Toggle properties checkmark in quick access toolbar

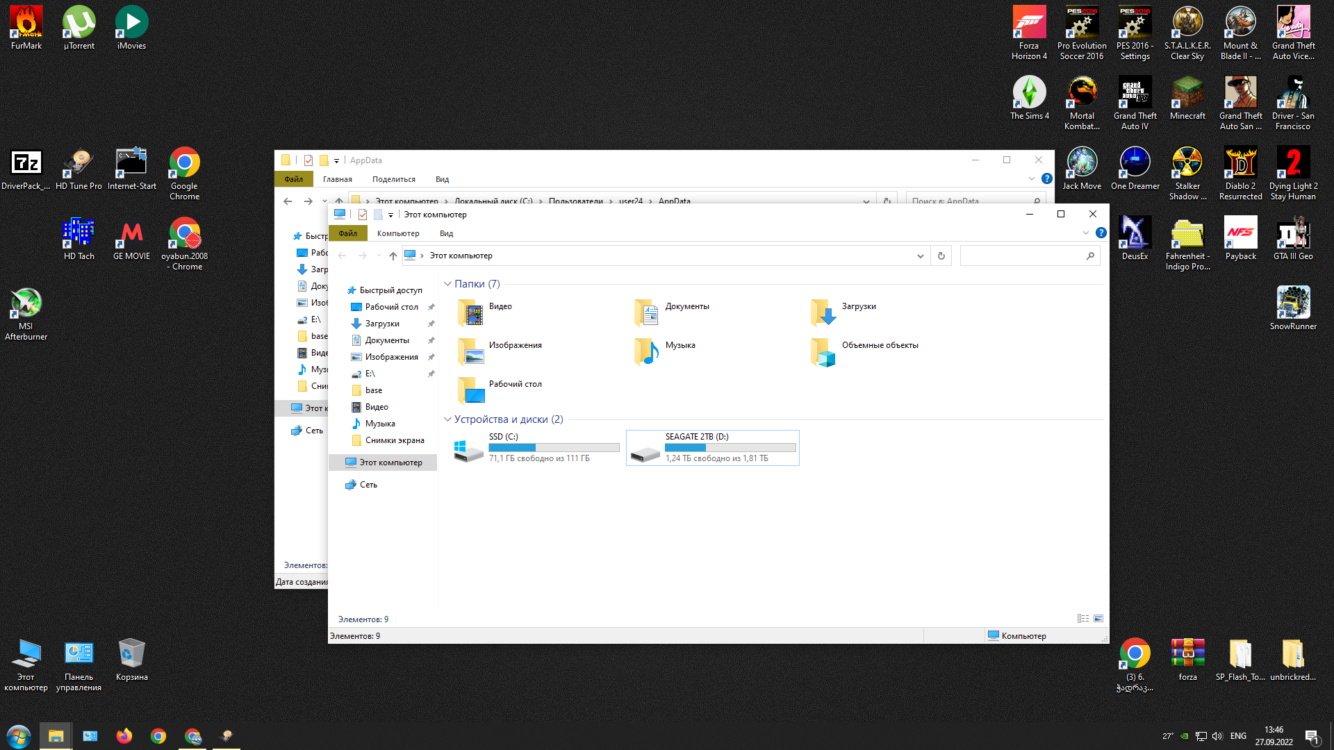(x=363, y=215)
